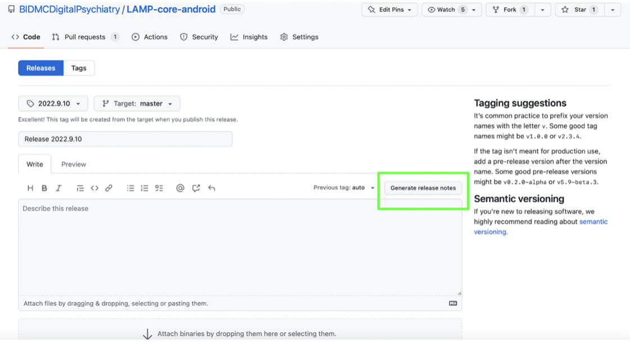Click Attach files by dragging text bar

pyautogui.click(x=240, y=304)
